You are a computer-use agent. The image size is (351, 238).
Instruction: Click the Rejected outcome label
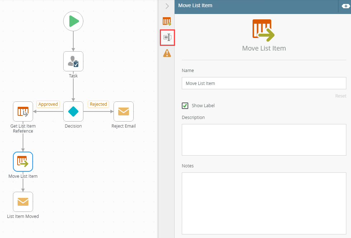pyautogui.click(x=98, y=104)
